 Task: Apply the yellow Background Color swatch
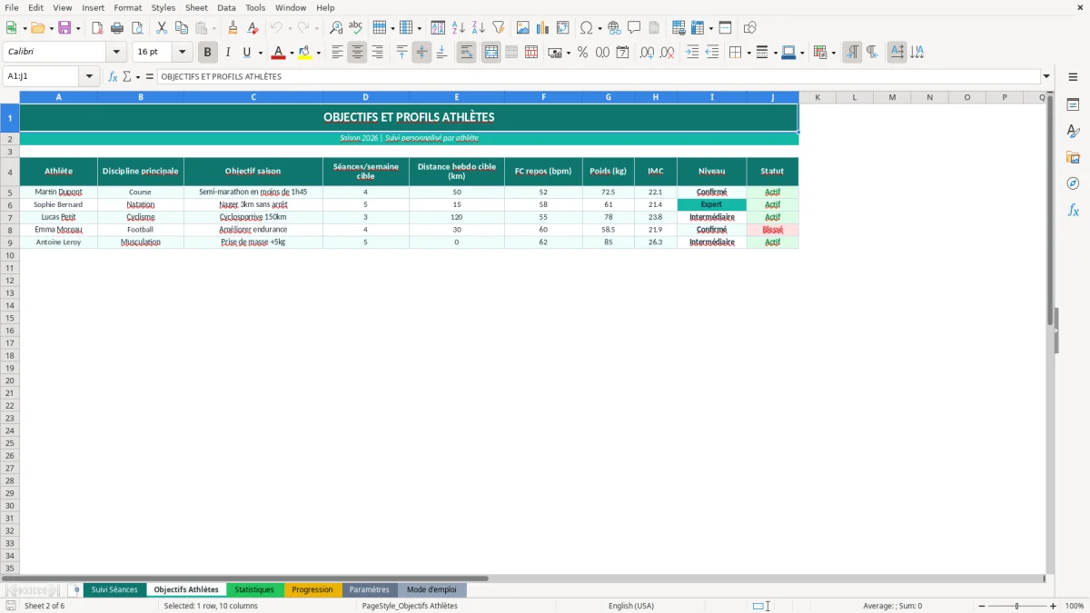point(305,53)
